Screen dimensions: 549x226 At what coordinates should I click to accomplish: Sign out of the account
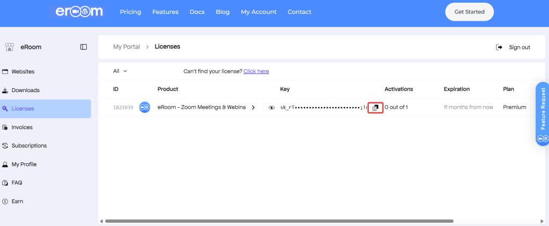pos(513,47)
